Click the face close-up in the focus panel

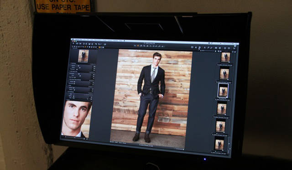click(76, 119)
